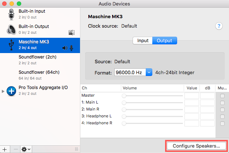
Task: Open the Format sample rate dropdown
Action: [149, 72]
